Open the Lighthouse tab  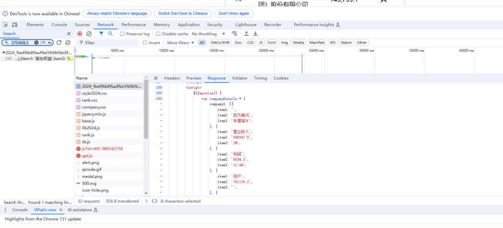point(246,25)
